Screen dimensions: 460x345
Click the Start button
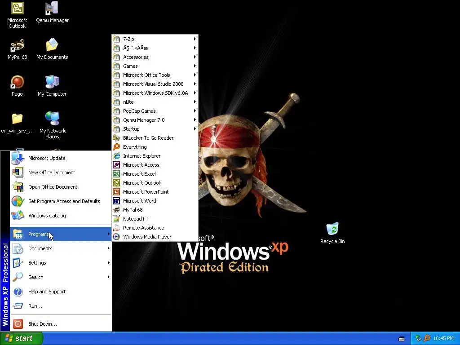pyautogui.click(x=21, y=339)
